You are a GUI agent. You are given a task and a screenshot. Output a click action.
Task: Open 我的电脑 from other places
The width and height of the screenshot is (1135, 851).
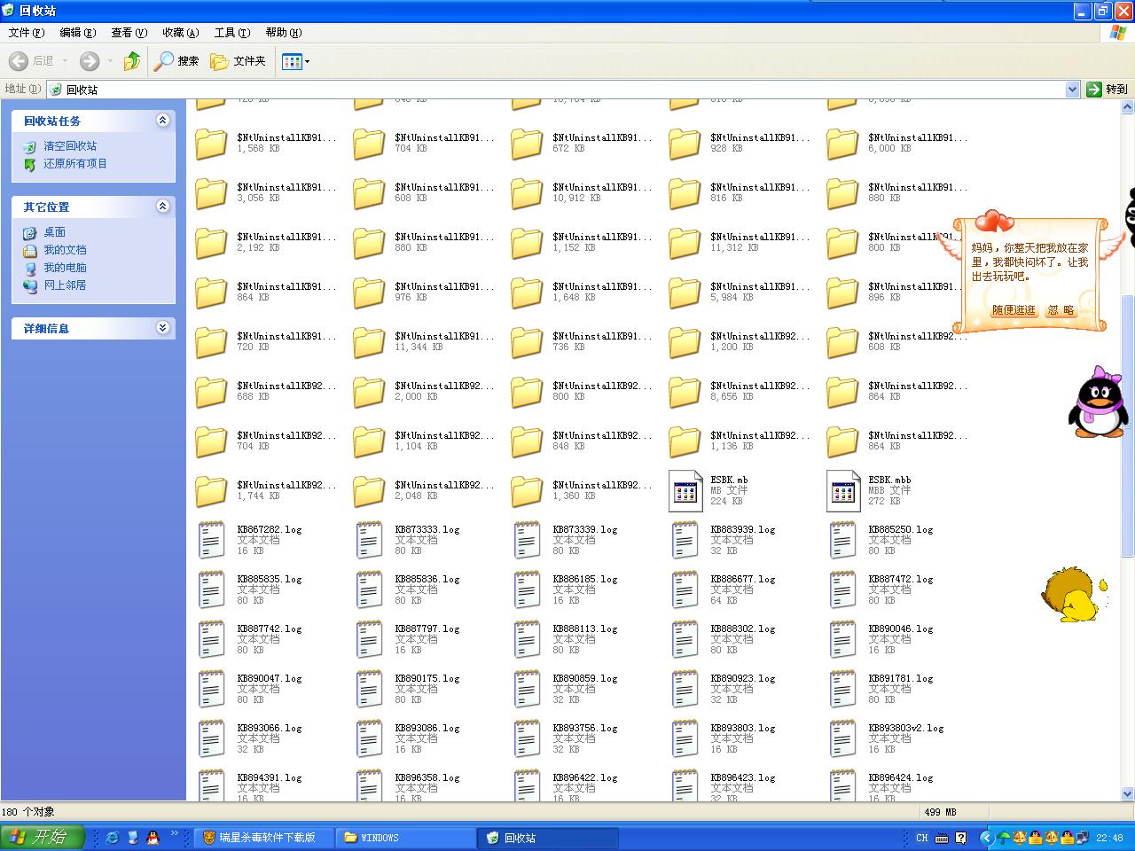[65, 268]
